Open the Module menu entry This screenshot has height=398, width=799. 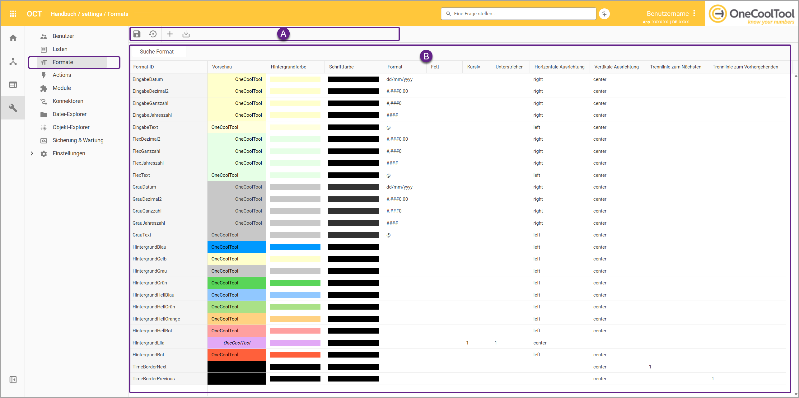tap(62, 88)
